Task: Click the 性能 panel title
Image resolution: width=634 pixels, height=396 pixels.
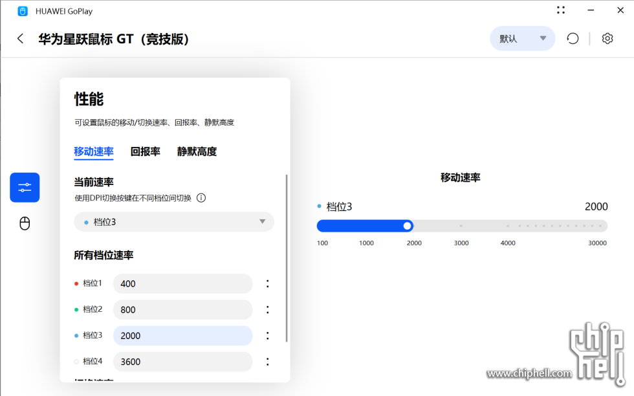Action: [89, 99]
